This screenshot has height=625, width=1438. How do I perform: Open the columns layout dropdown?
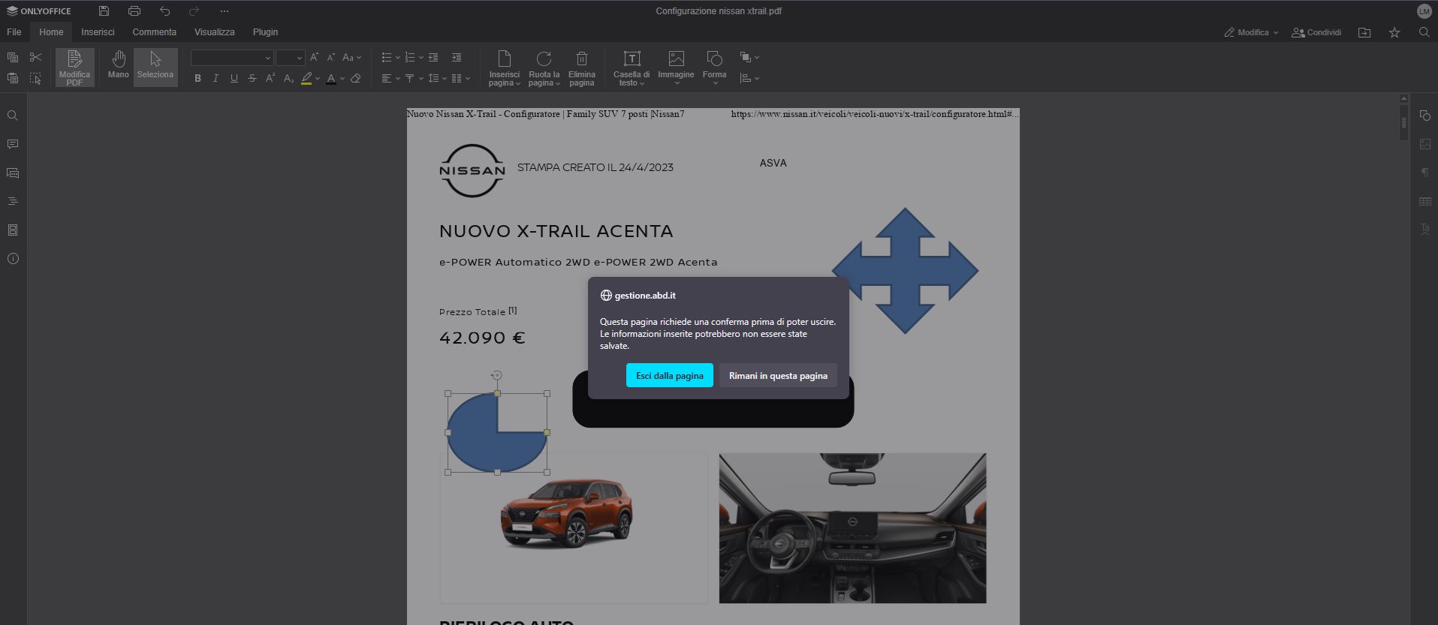[x=461, y=78]
